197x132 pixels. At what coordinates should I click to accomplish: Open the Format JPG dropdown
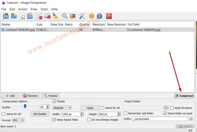(x=18, y=120)
